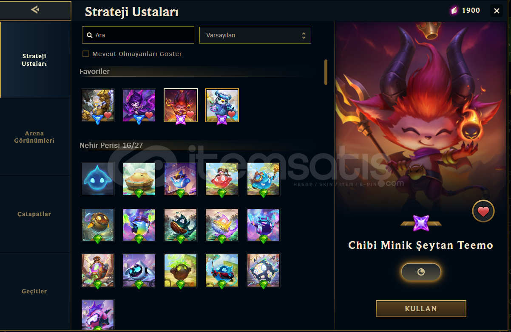Click the star rank icon above Teemo's name
Screen dimensions: 511x332
(421, 223)
